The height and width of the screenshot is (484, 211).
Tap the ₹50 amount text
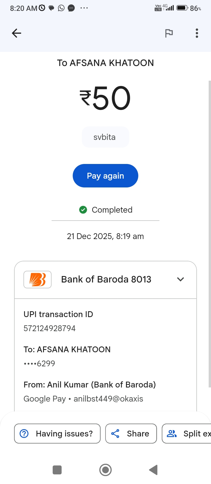[105, 98]
